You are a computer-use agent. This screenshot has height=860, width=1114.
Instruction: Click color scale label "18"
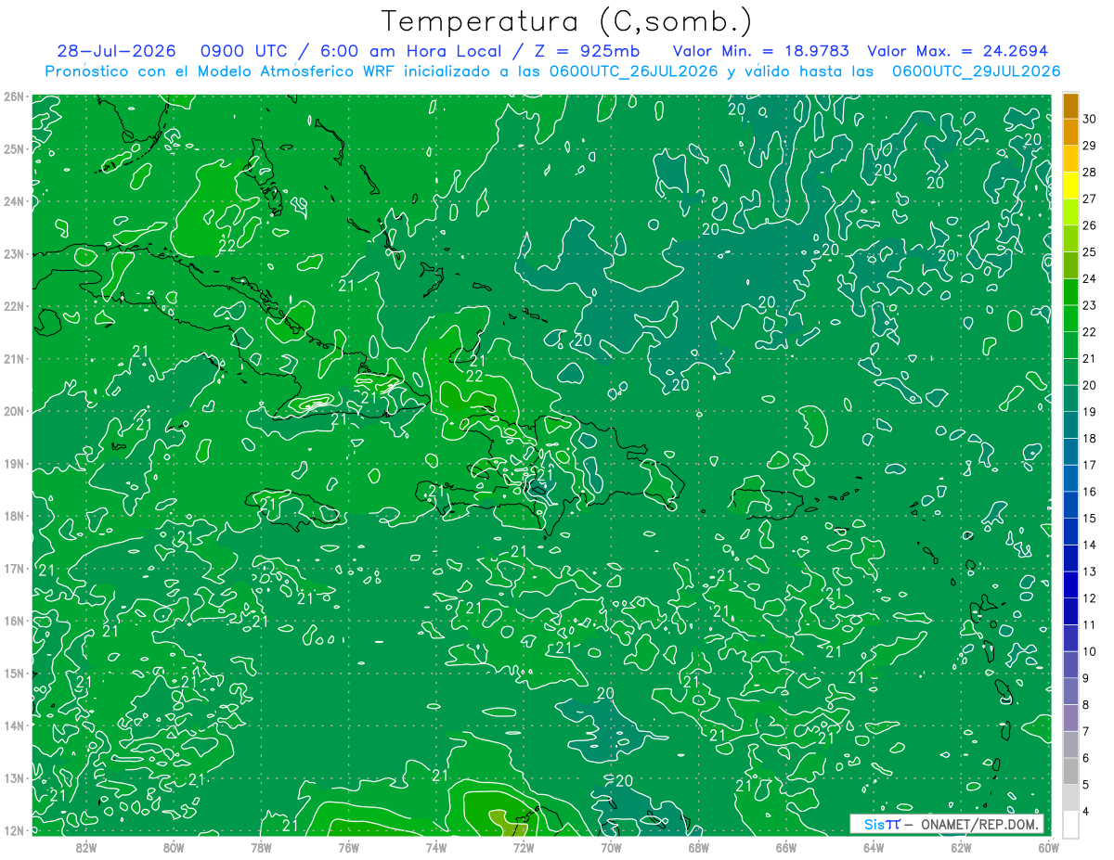click(x=1090, y=439)
